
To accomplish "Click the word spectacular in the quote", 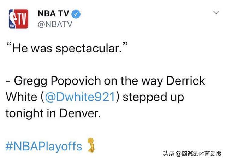I will 89,49.
